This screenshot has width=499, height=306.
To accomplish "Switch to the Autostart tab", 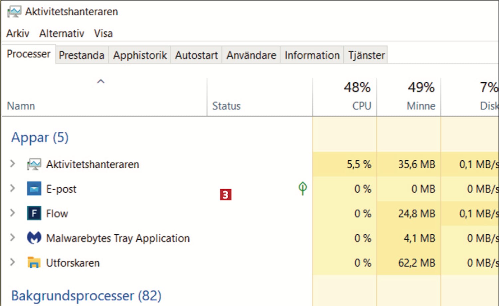I will [196, 55].
